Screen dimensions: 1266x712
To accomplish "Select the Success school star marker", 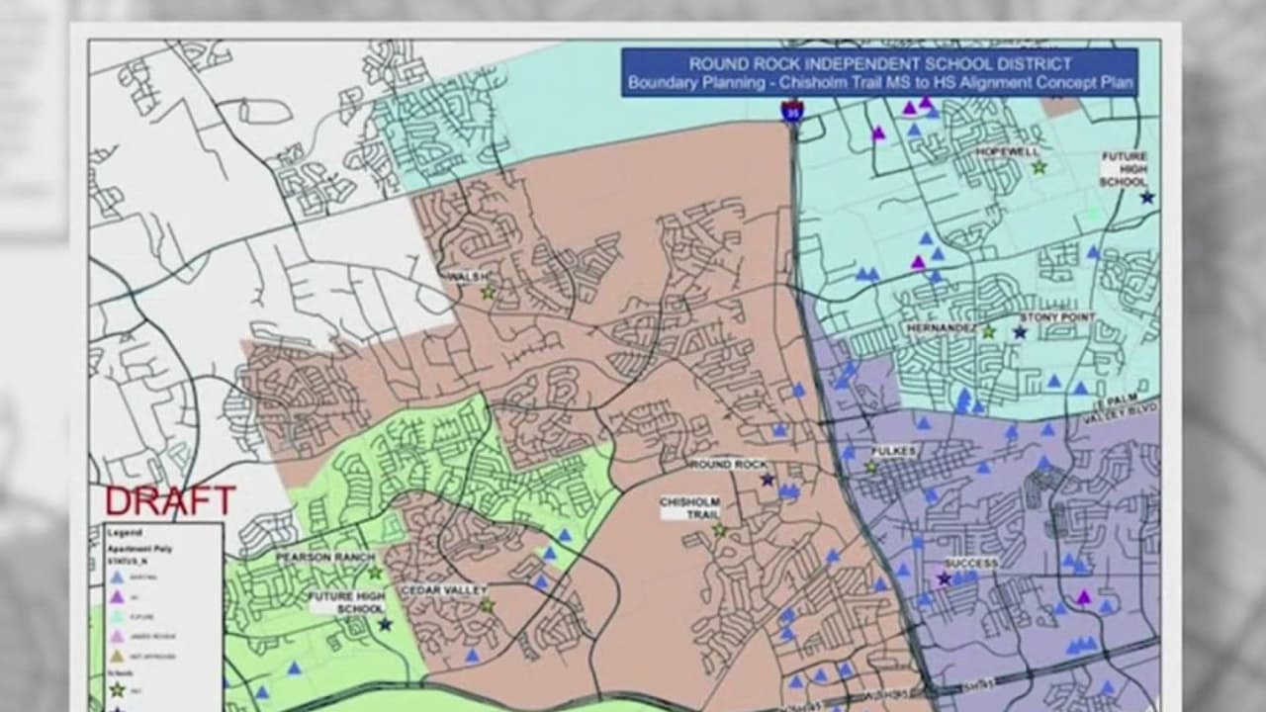I will (945, 578).
